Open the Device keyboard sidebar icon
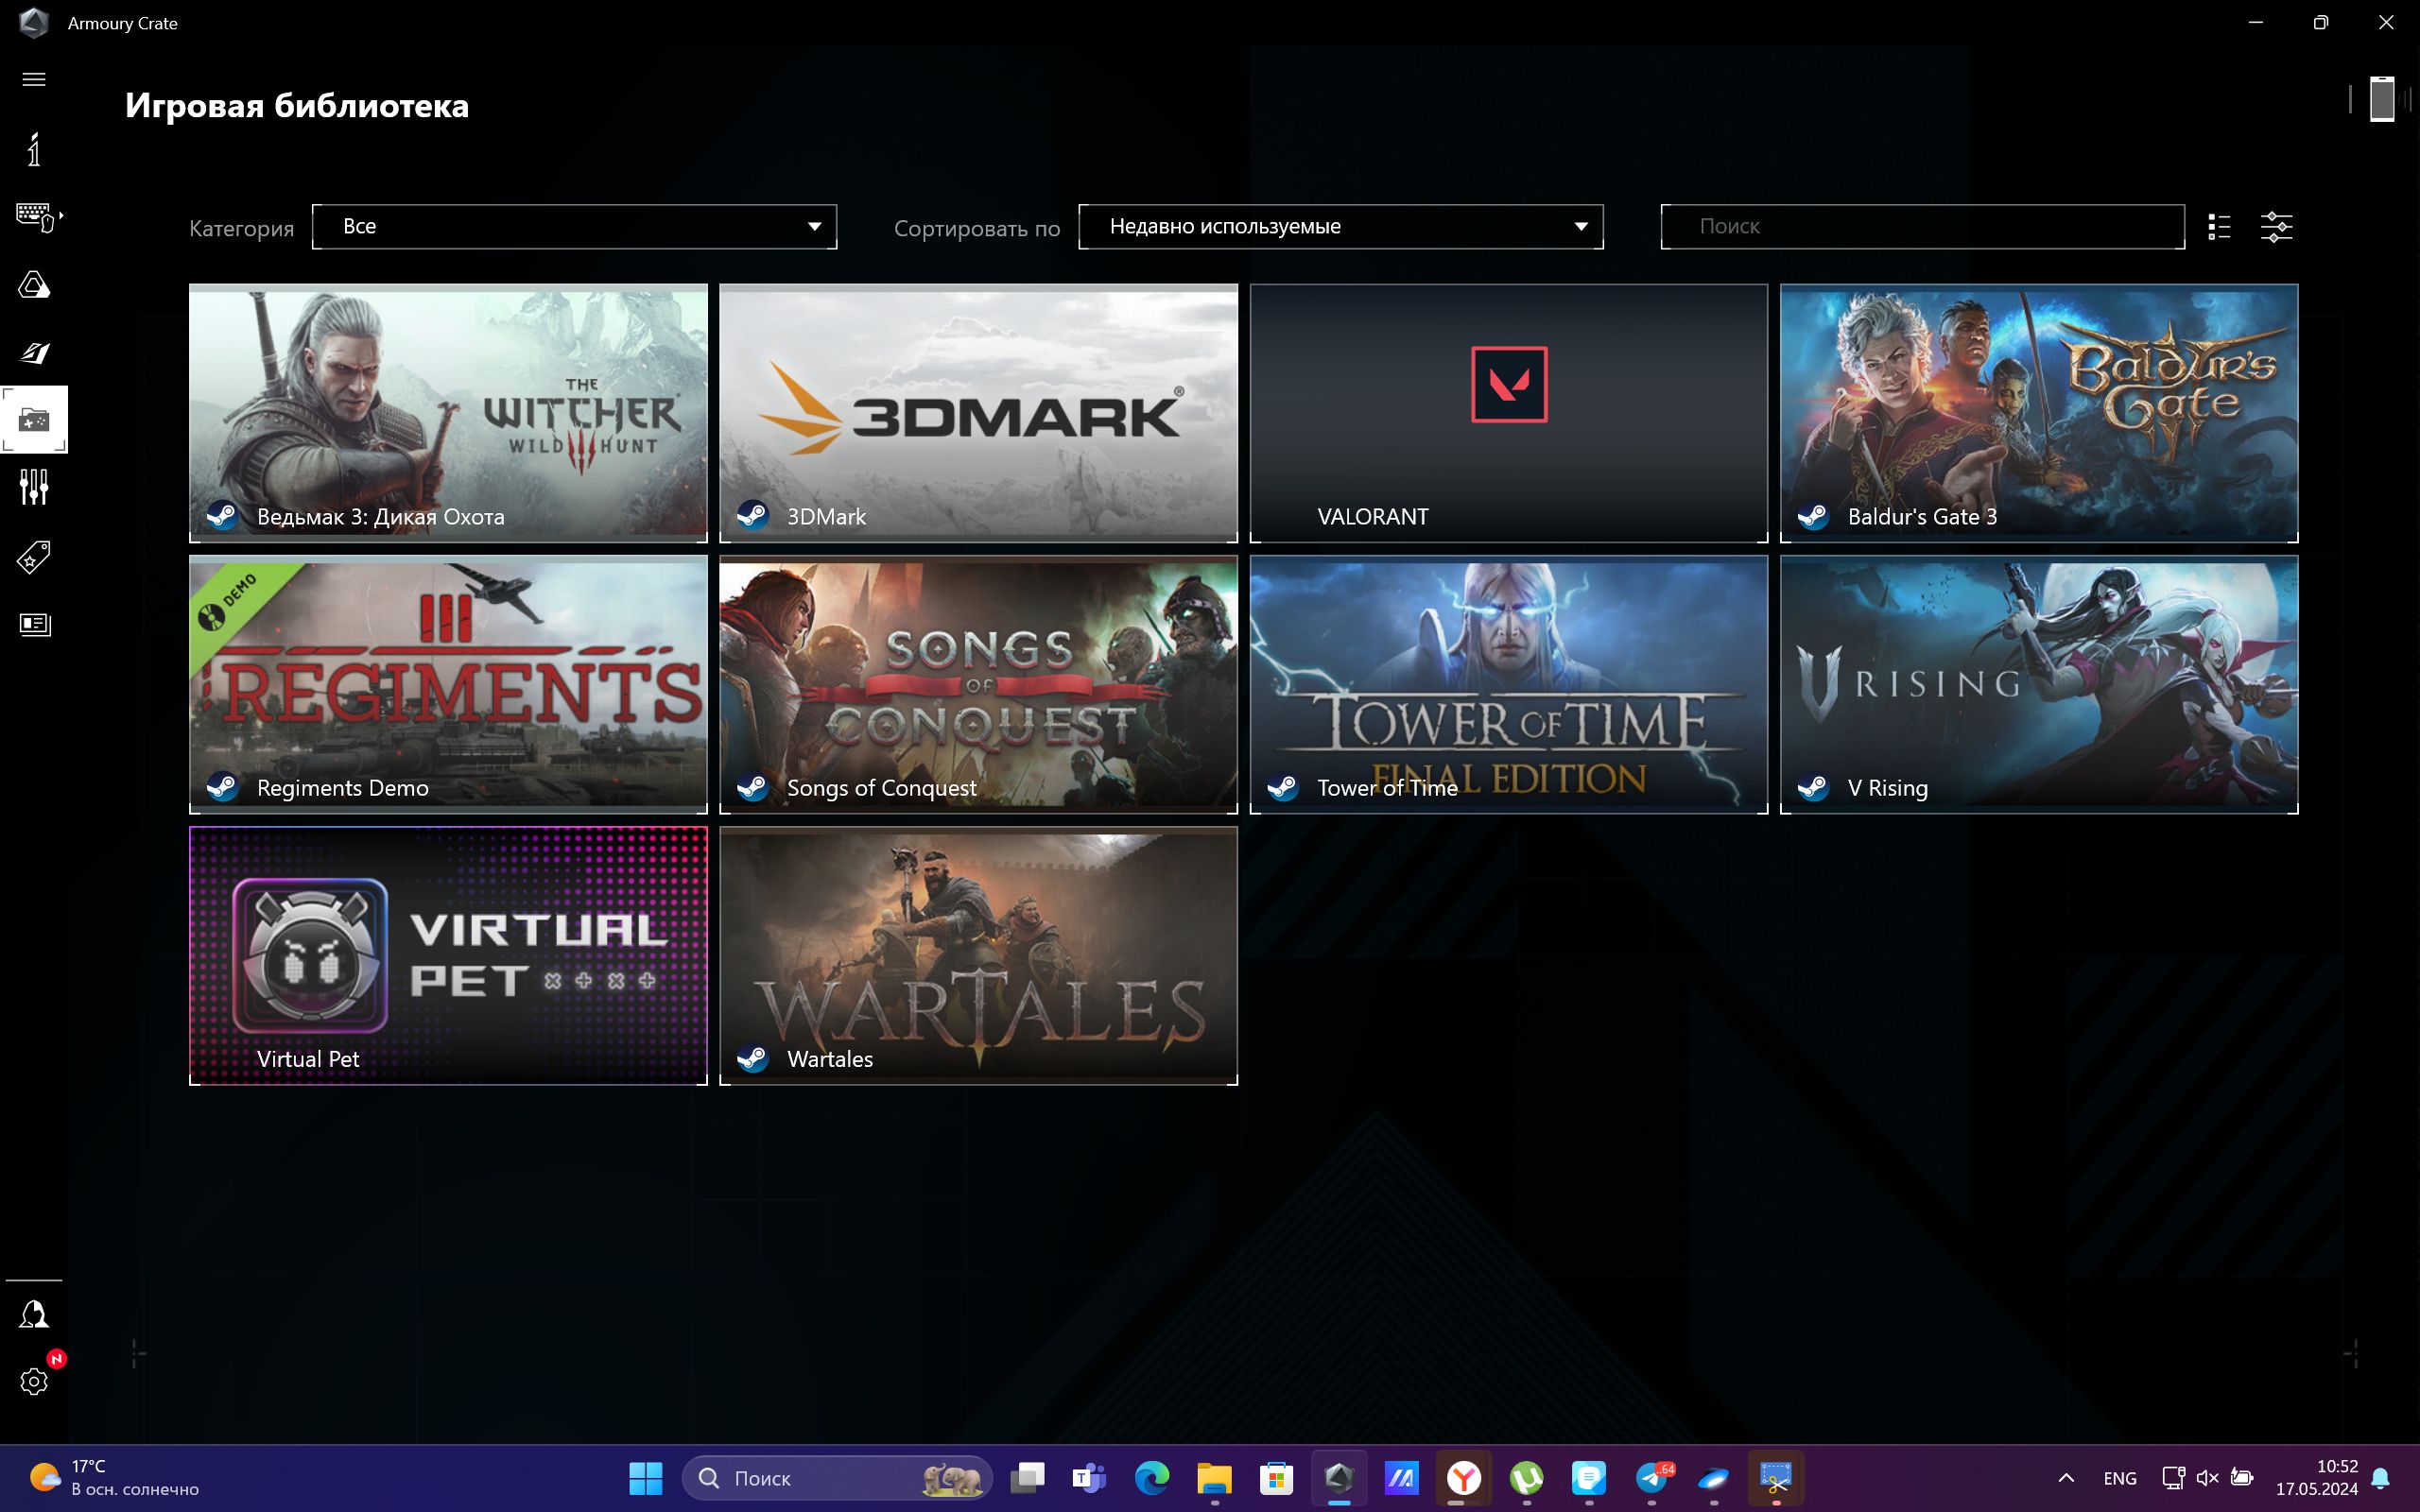The image size is (2420, 1512). click(x=37, y=217)
